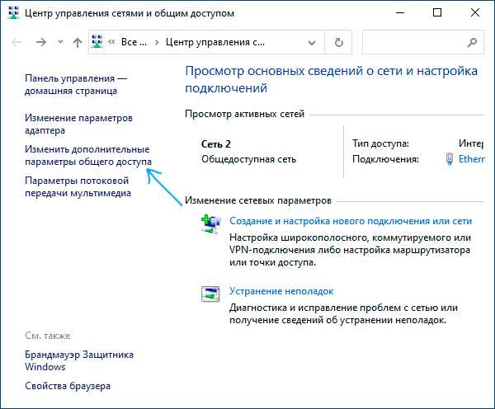
Task: Click the forward navigation arrow
Action: click(x=41, y=42)
